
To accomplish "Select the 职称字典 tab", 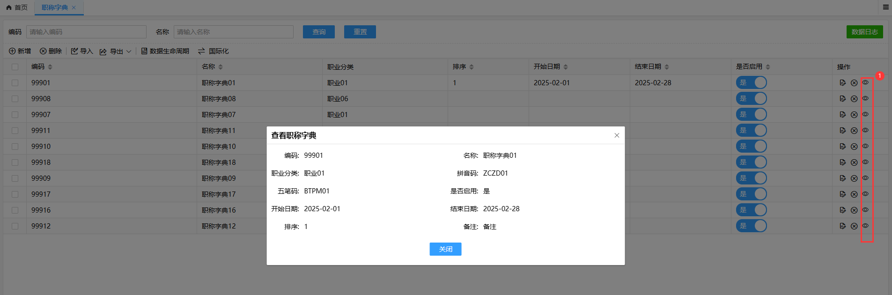I will tap(55, 7).
